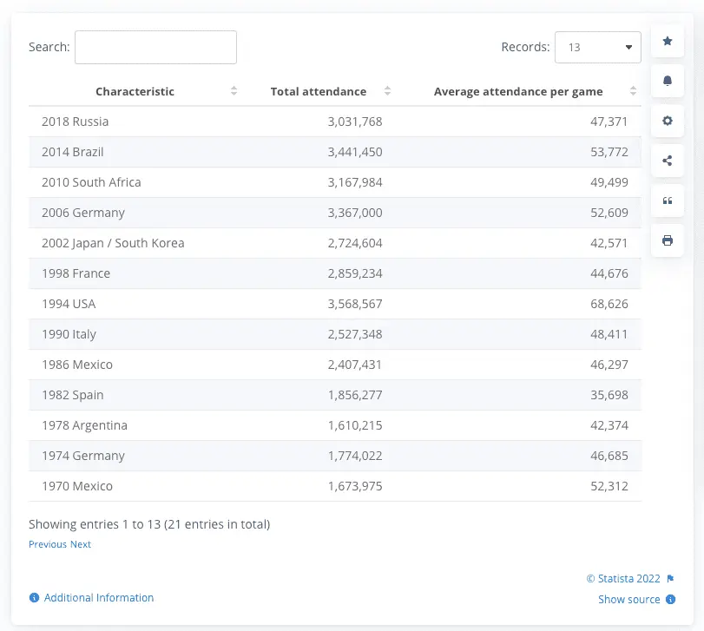Open statistic settings with the gear icon
This screenshot has width=704, height=631.
[x=667, y=121]
